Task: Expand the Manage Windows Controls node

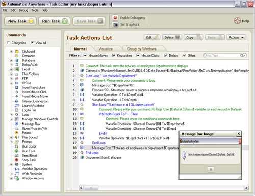Action: 11,119
